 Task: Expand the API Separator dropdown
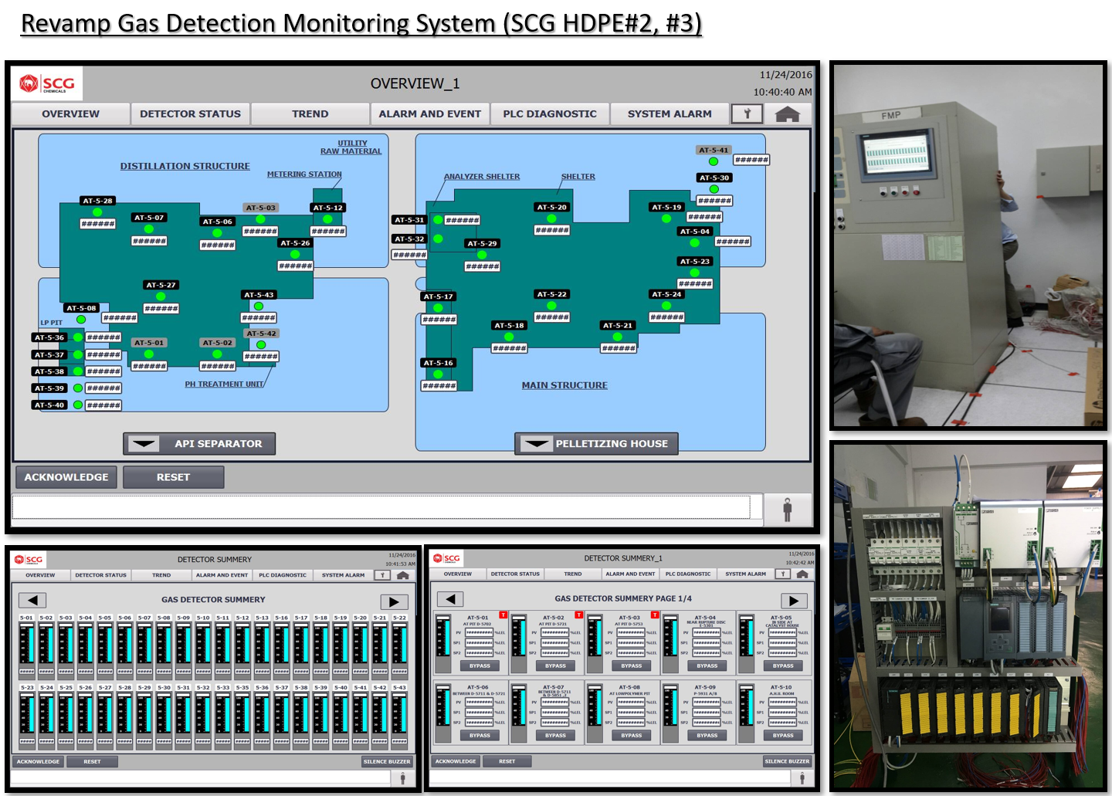pyautogui.click(x=199, y=444)
